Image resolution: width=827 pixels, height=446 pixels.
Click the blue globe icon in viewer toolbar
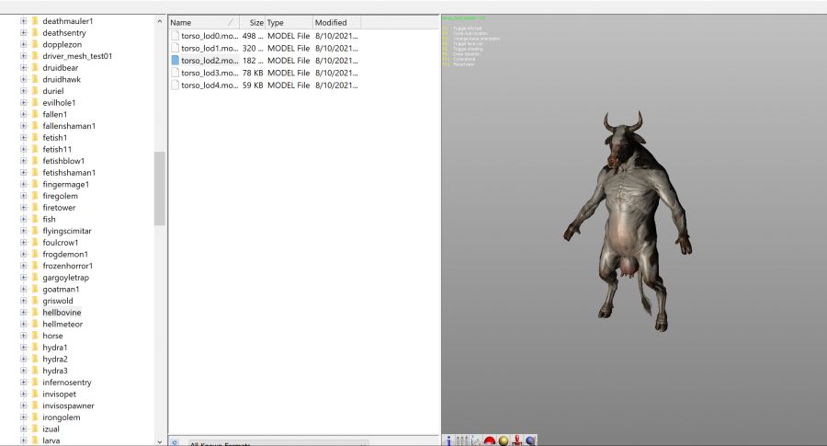[530, 440]
